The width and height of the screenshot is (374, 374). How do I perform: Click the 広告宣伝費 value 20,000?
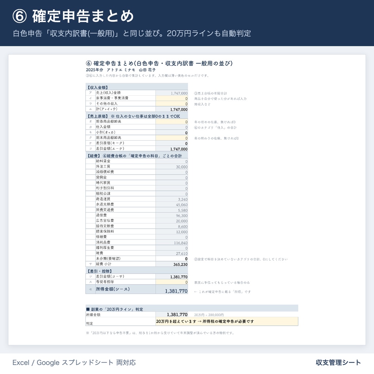pyautogui.click(x=182, y=221)
